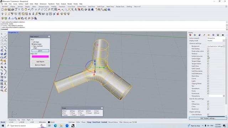Enable the Cen osnap checkbox
Viewport: 228px width, 128px height.
(95, 111)
